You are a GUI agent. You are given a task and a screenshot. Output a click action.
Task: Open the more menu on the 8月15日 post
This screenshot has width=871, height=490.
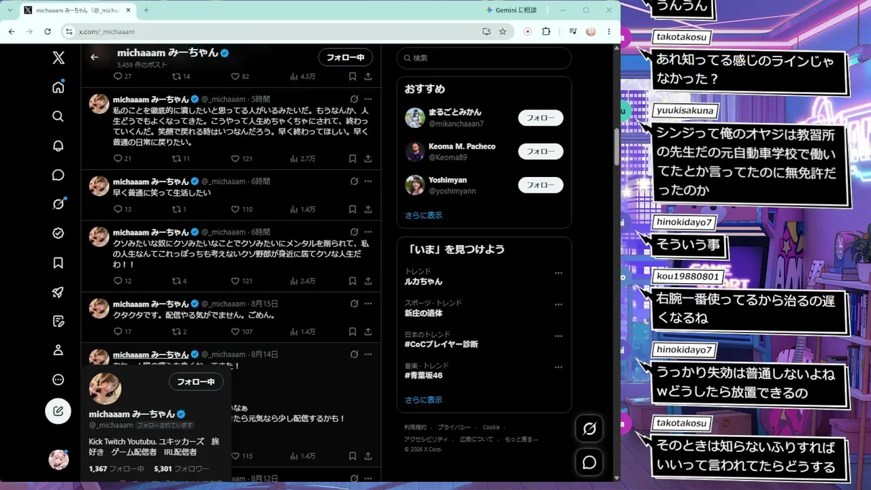pyautogui.click(x=368, y=304)
